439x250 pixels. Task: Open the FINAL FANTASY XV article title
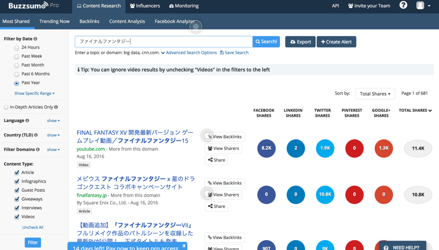click(135, 137)
